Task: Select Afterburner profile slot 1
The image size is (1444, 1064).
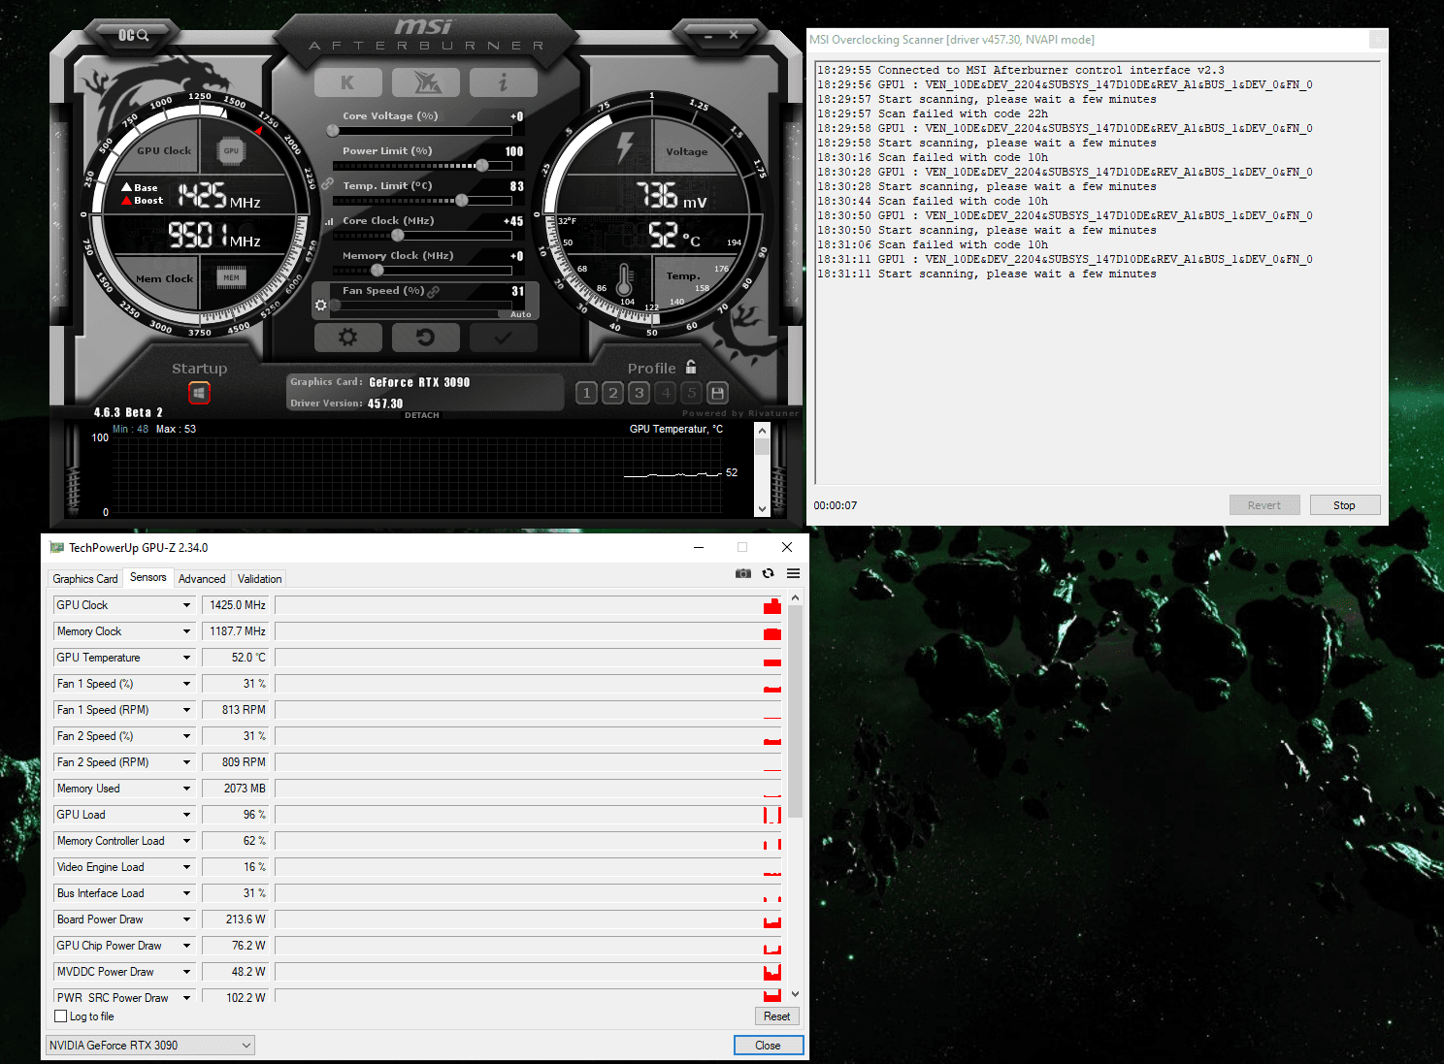Action: coord(586,393)
